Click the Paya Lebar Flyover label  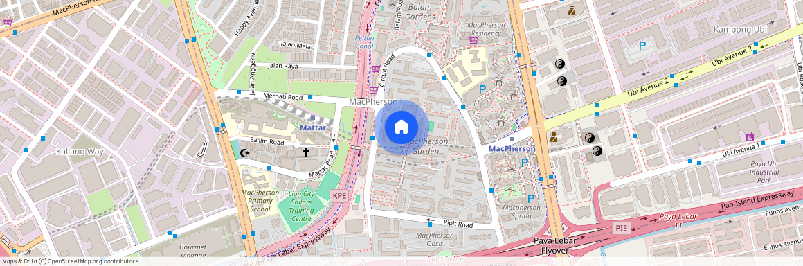click(556, 245)
